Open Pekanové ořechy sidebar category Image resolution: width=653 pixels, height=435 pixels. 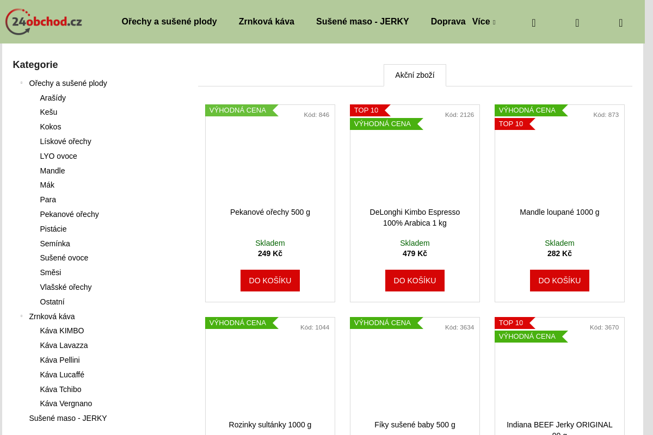coord(69,214)
